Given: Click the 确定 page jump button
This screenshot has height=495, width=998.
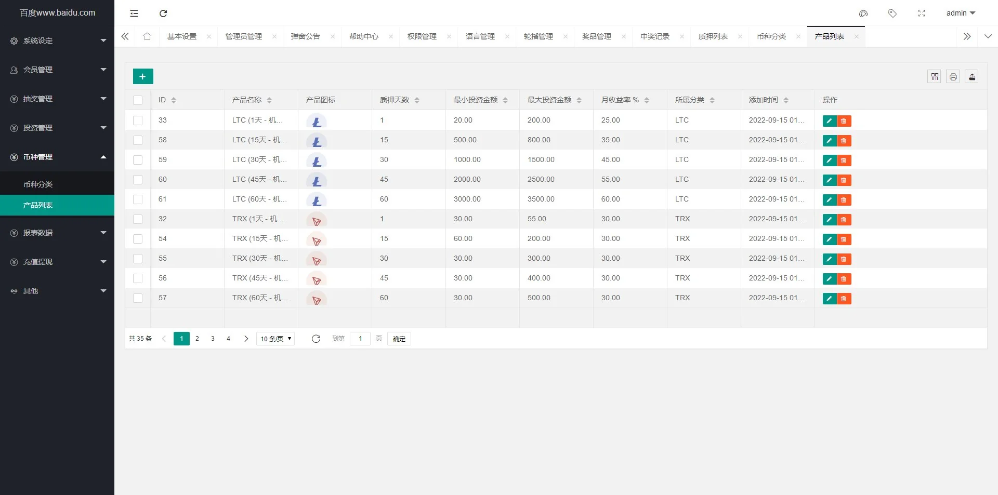Looking at the screenshot, I should pyautogui.click(x=399, y=339).
